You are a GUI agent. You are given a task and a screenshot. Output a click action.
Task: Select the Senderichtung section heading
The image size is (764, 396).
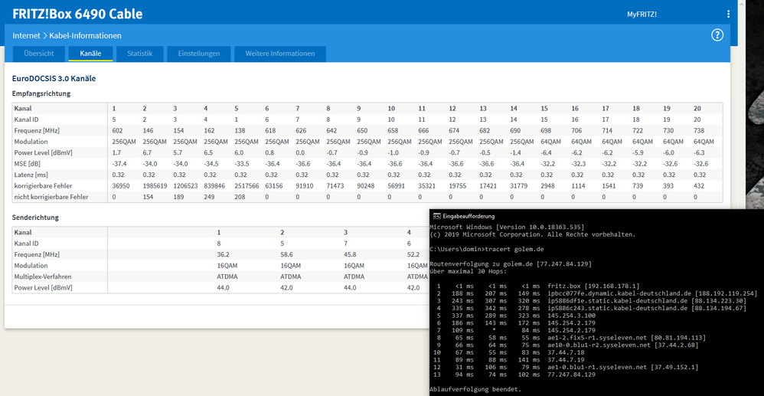[x=35, y=218]
